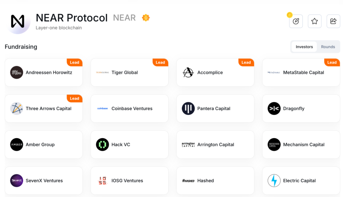343x197 pixels.
Task: Click the Electric Capital lightning logo
Action: coord(274,180)
